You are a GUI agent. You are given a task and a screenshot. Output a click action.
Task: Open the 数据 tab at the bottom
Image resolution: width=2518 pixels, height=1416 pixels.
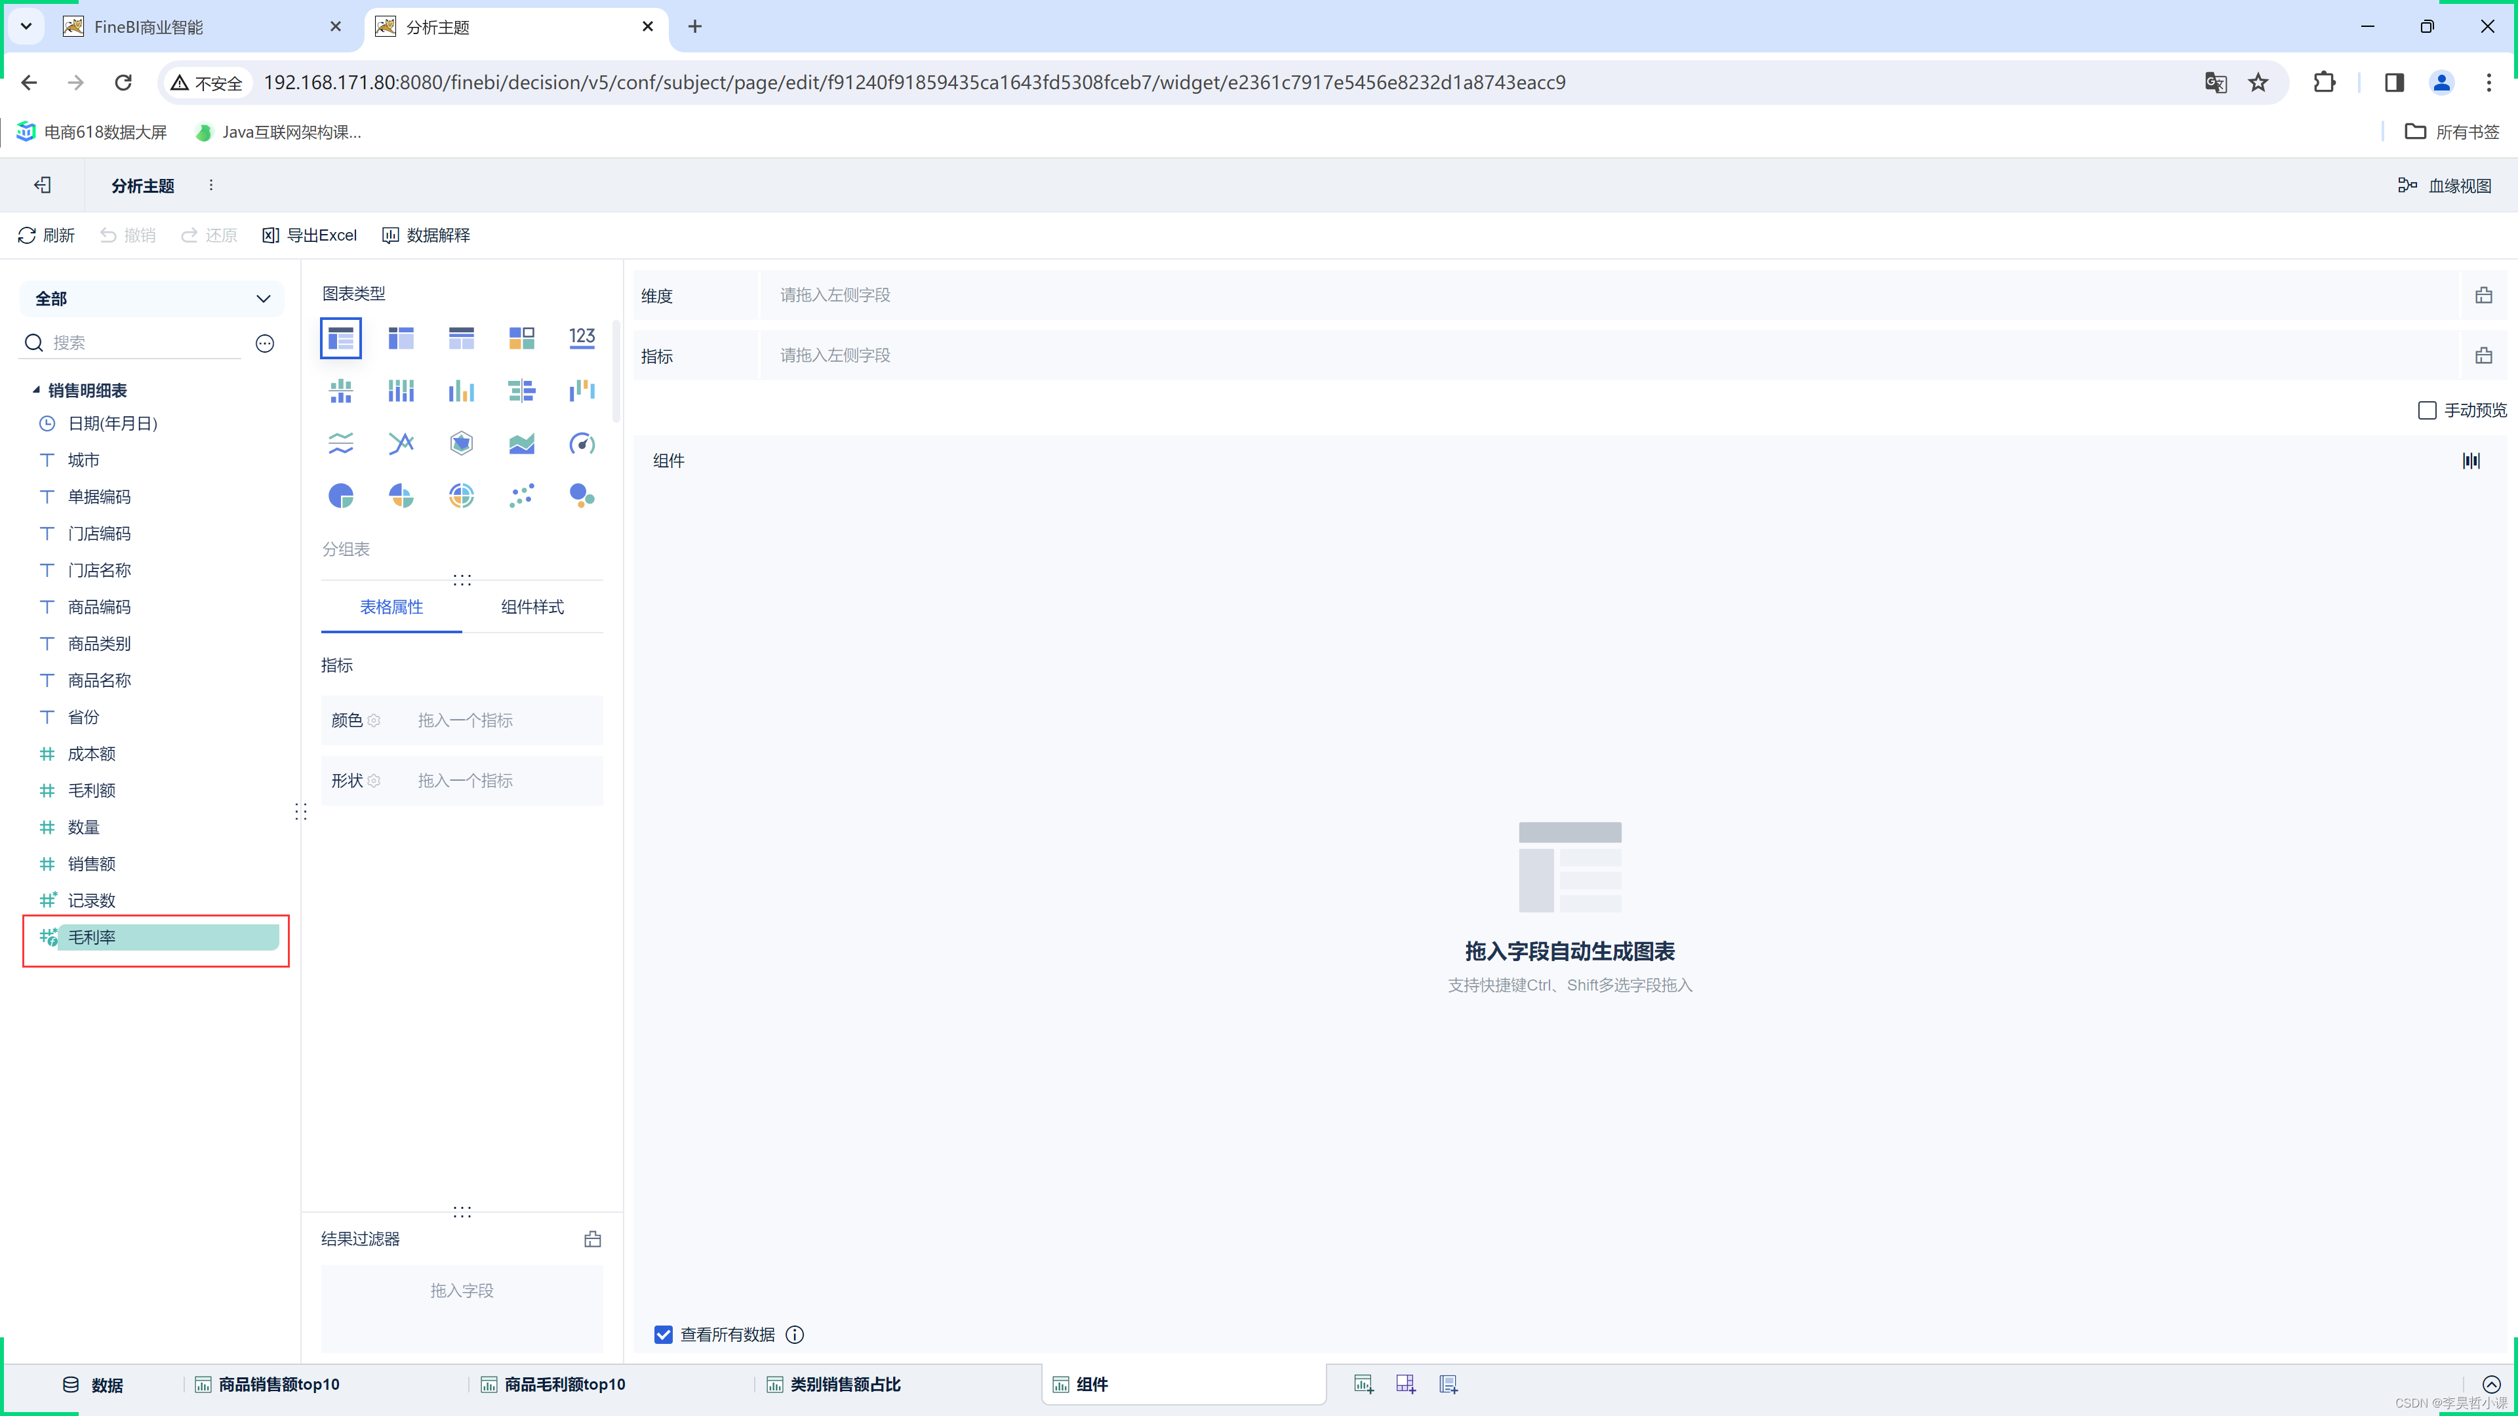93,1385
